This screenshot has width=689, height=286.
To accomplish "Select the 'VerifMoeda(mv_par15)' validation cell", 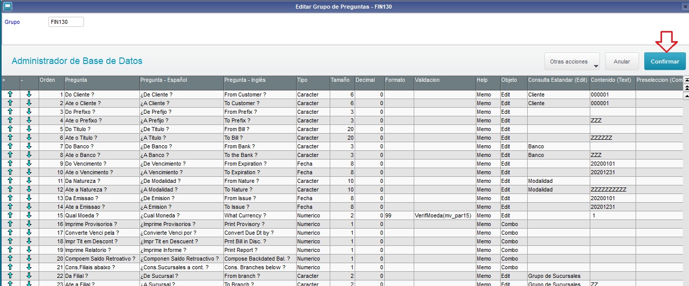I will (x=445, y=215).
